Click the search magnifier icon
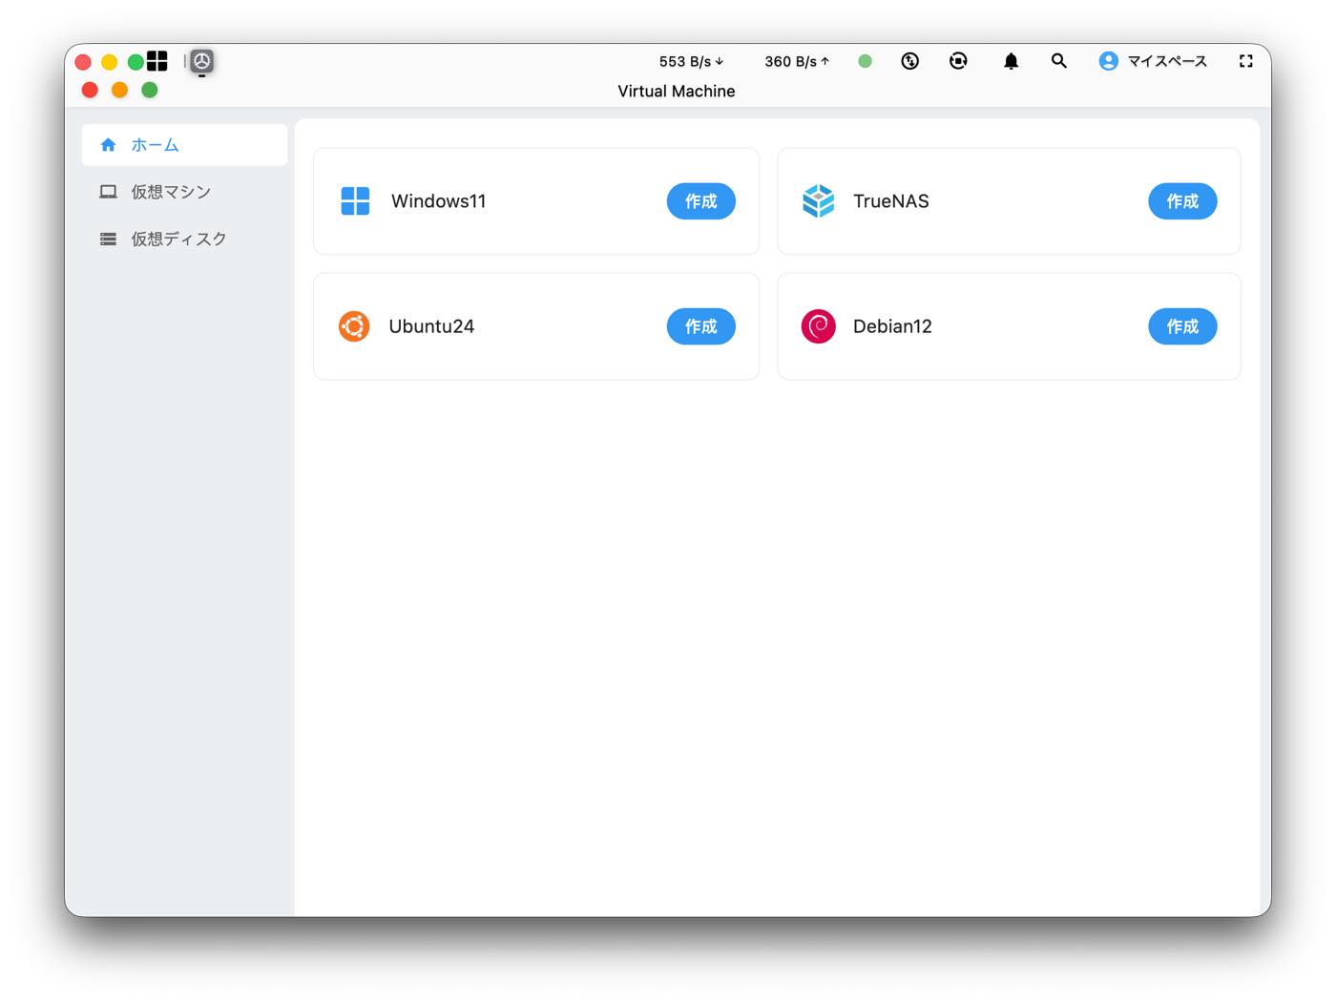Image resolution: width=1336 pixels, height=1002 pixels. pyautogui.click(x=1058, y=61)
